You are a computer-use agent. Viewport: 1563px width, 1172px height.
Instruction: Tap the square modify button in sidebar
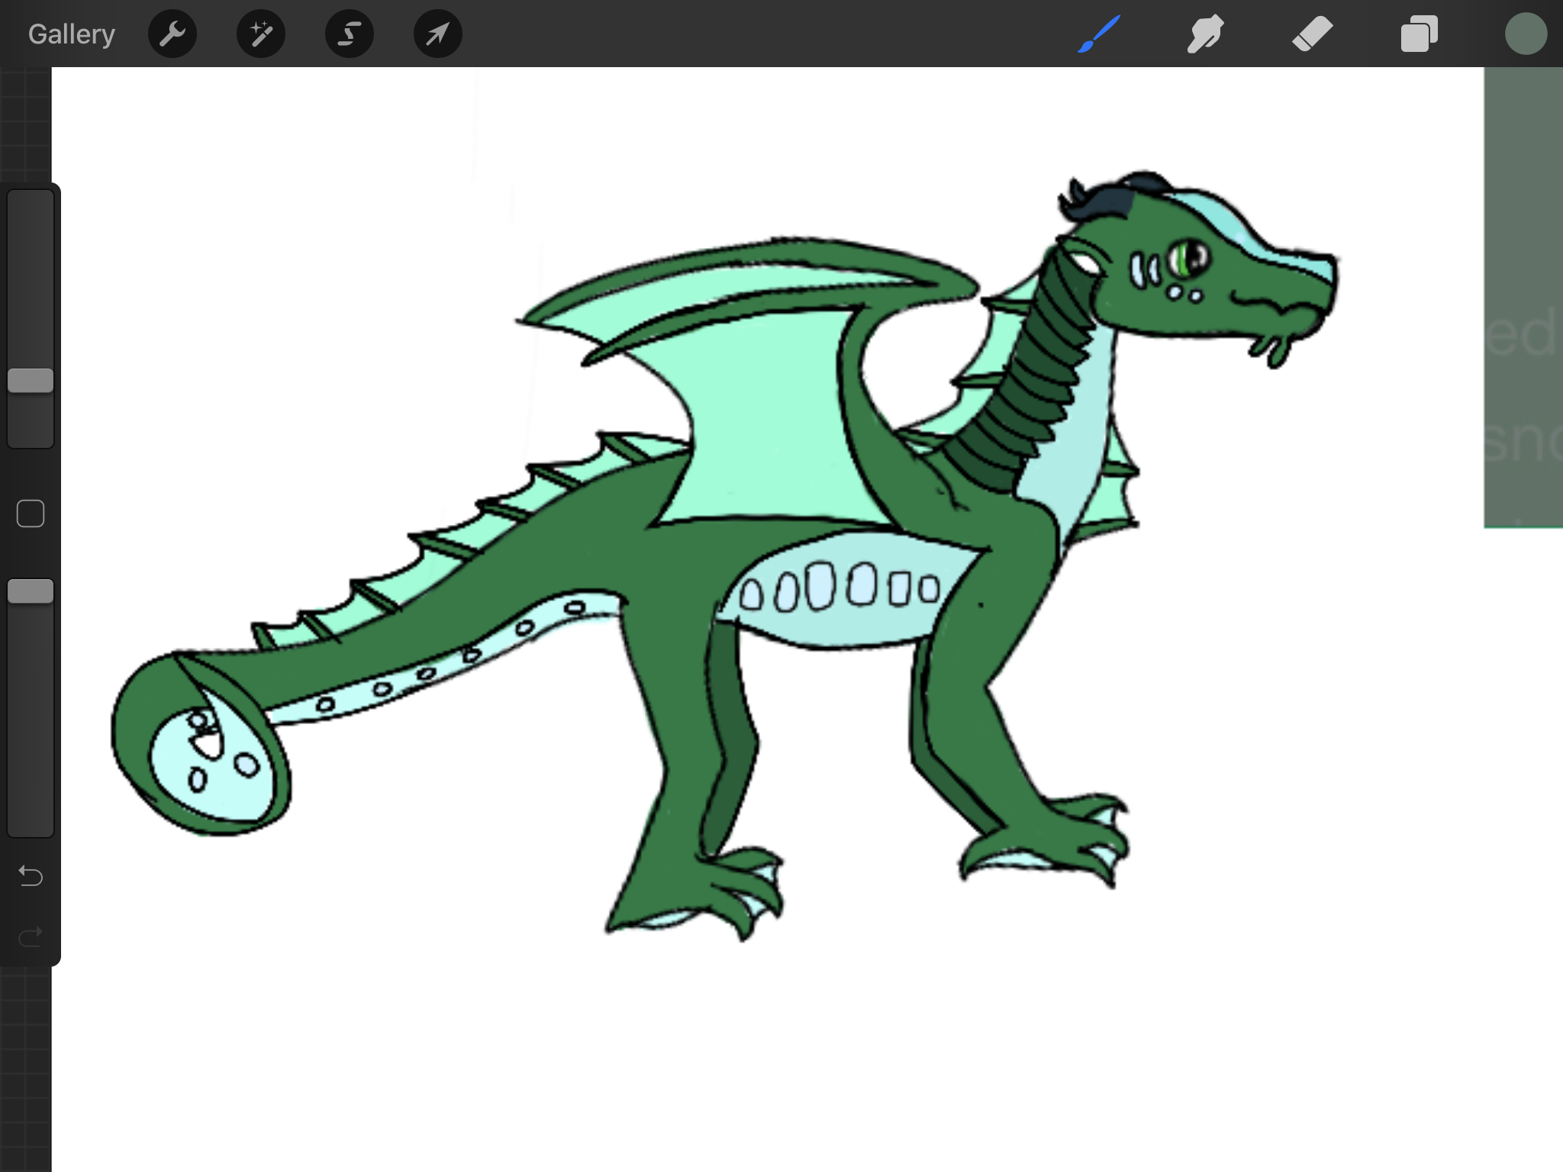coord(31,514)
